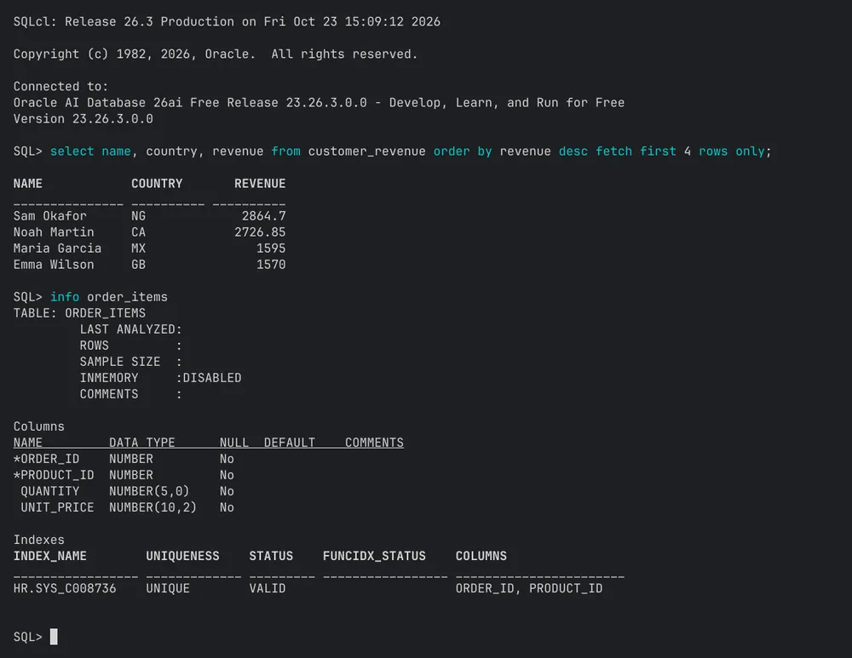Click the 'GB' country value

[138, 265]
